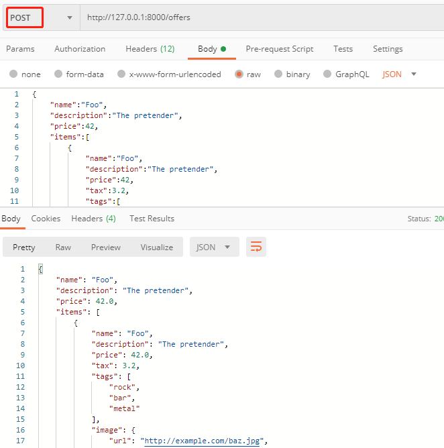Open the Authorization tab

click(80, 49)
